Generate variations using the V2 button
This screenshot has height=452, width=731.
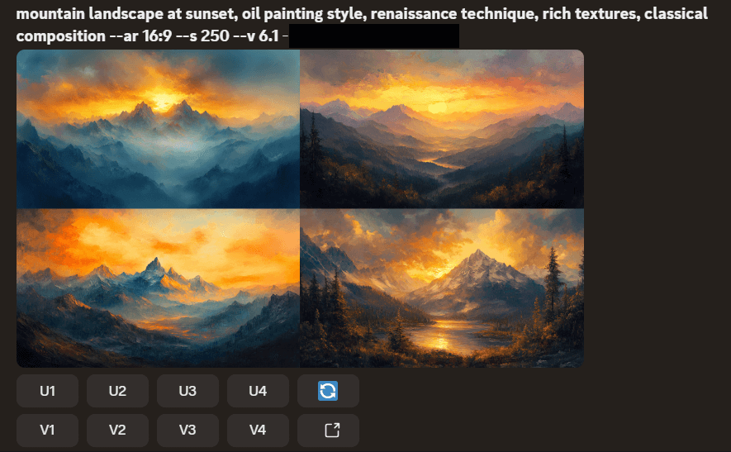(117, 430)
